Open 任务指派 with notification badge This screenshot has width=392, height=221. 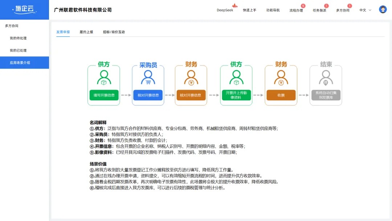click(x=319, y=10)
